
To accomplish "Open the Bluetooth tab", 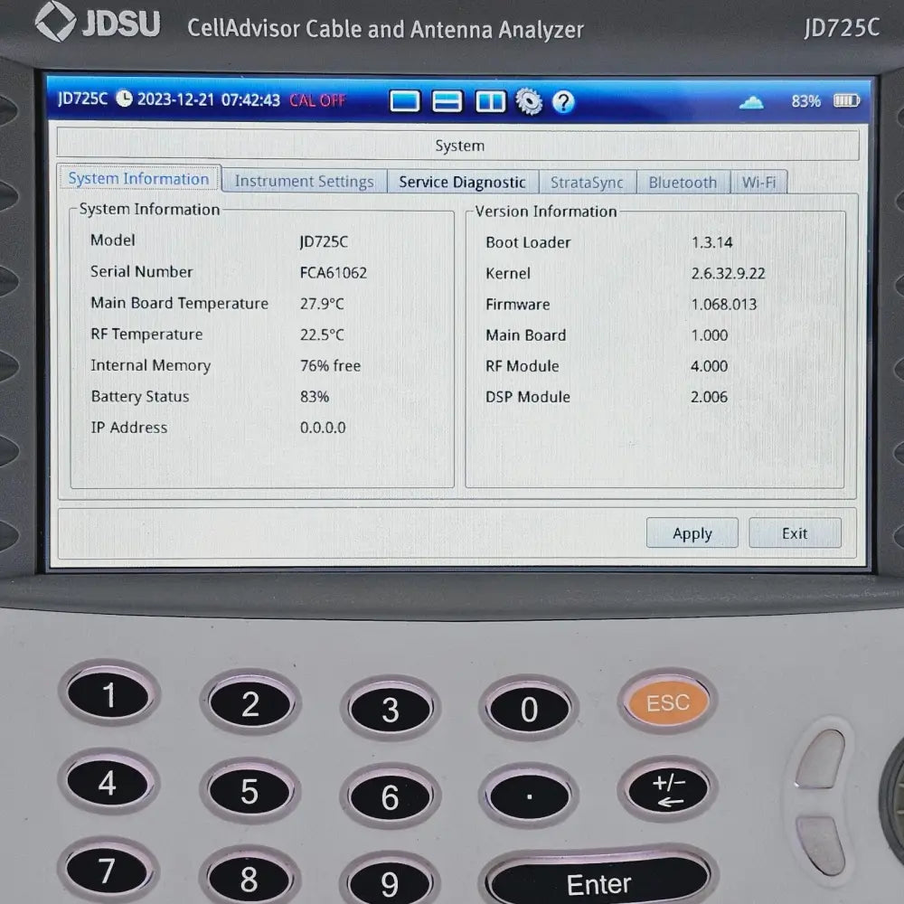I will pos(683,183).
